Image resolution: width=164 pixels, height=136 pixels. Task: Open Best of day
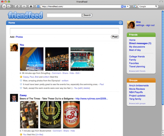click(135, 50)
